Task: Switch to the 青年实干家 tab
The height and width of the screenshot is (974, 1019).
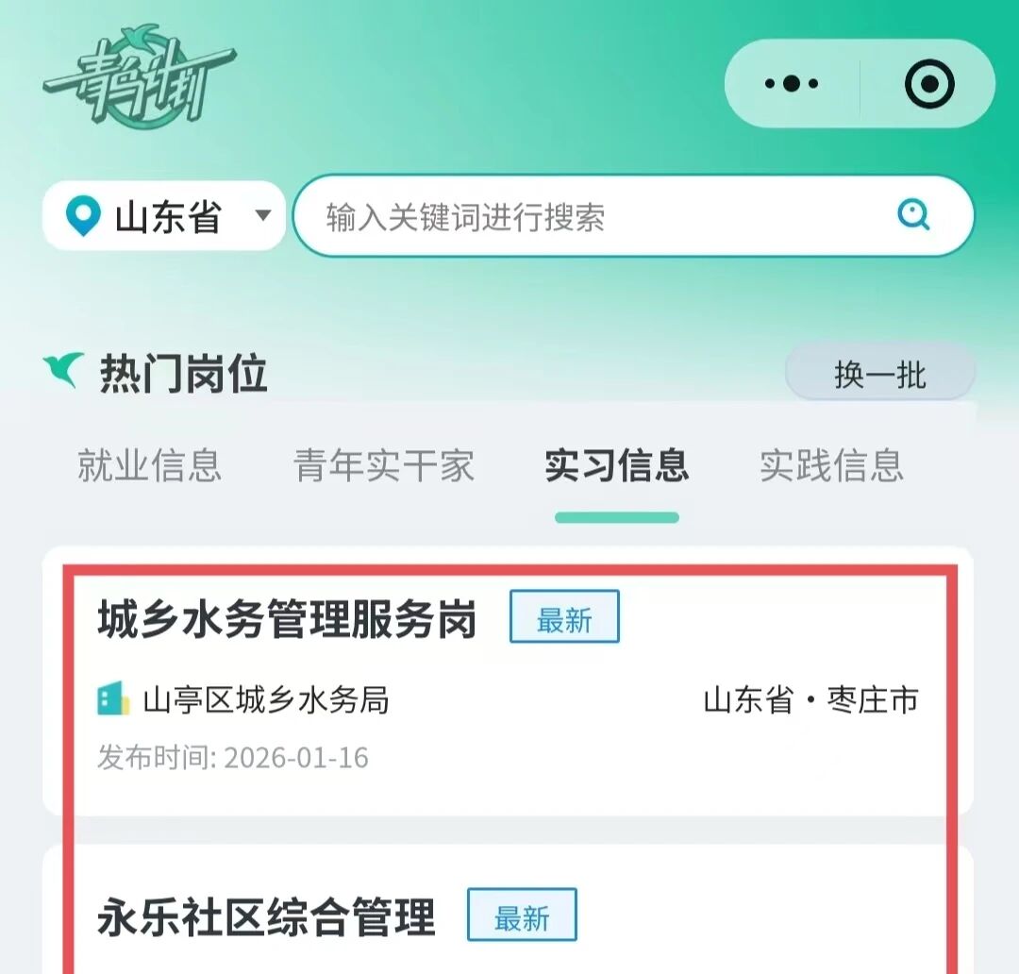Action: (384, 465)
